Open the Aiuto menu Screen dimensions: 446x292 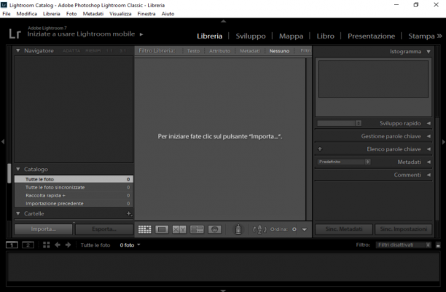point(168,14)
